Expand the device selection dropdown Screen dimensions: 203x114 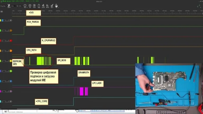(x=3, y=6)
